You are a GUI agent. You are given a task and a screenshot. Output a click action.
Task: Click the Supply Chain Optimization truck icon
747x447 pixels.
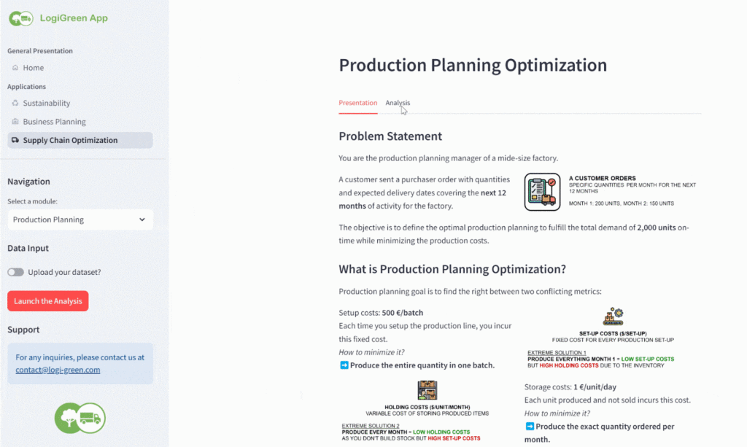pyautogui.click(x=15, y=140)
